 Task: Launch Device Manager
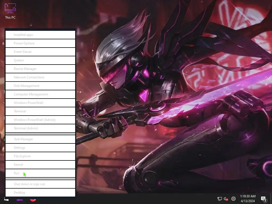click(x=40, y=69)
